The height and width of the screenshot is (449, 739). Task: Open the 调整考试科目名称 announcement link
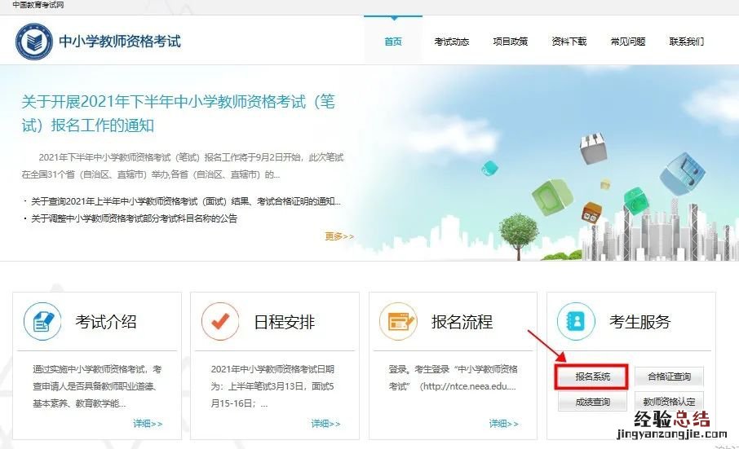point(134,218)
